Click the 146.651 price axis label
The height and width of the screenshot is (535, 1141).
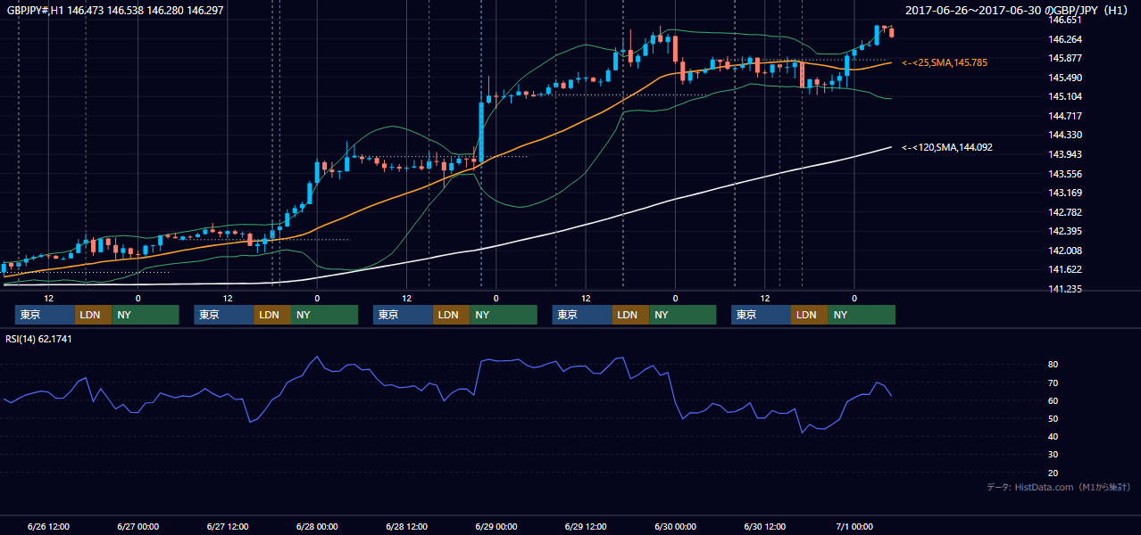1065,20
